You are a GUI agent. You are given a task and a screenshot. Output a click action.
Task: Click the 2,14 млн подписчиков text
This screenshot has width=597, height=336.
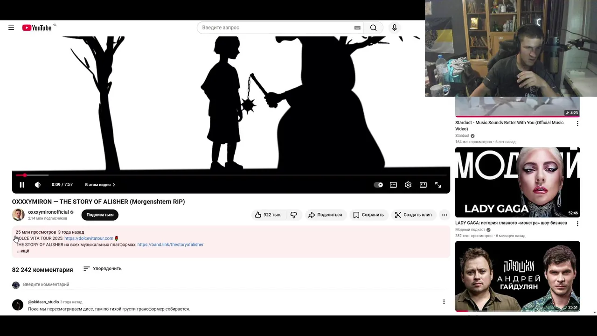(48, 218)
